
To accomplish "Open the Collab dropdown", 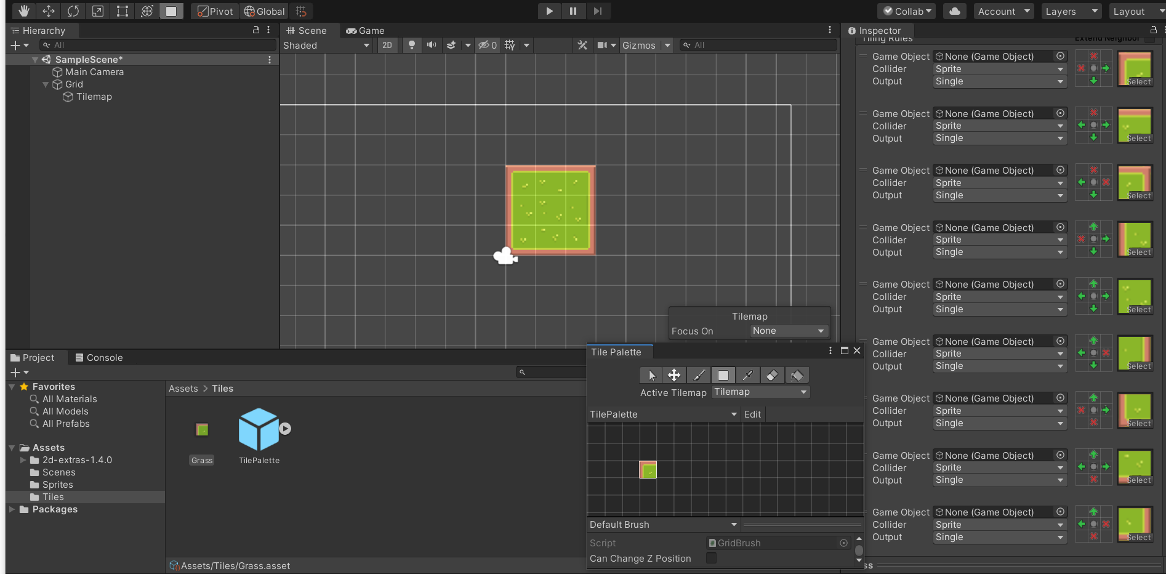I will (x=907, y=11).
